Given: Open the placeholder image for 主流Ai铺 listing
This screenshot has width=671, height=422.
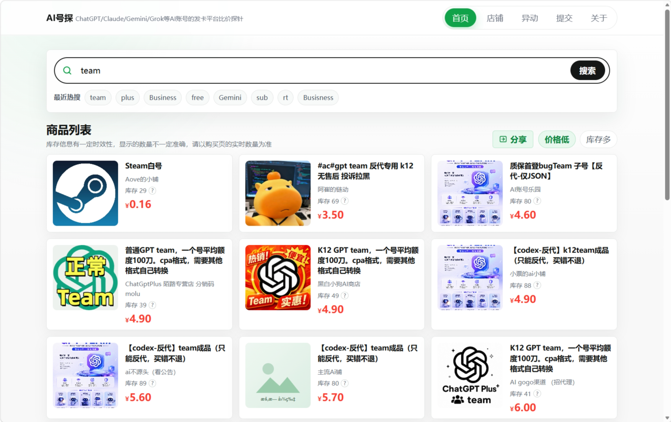Looking at the screenshot, I should pyautogui.click(x=278, y=375).
